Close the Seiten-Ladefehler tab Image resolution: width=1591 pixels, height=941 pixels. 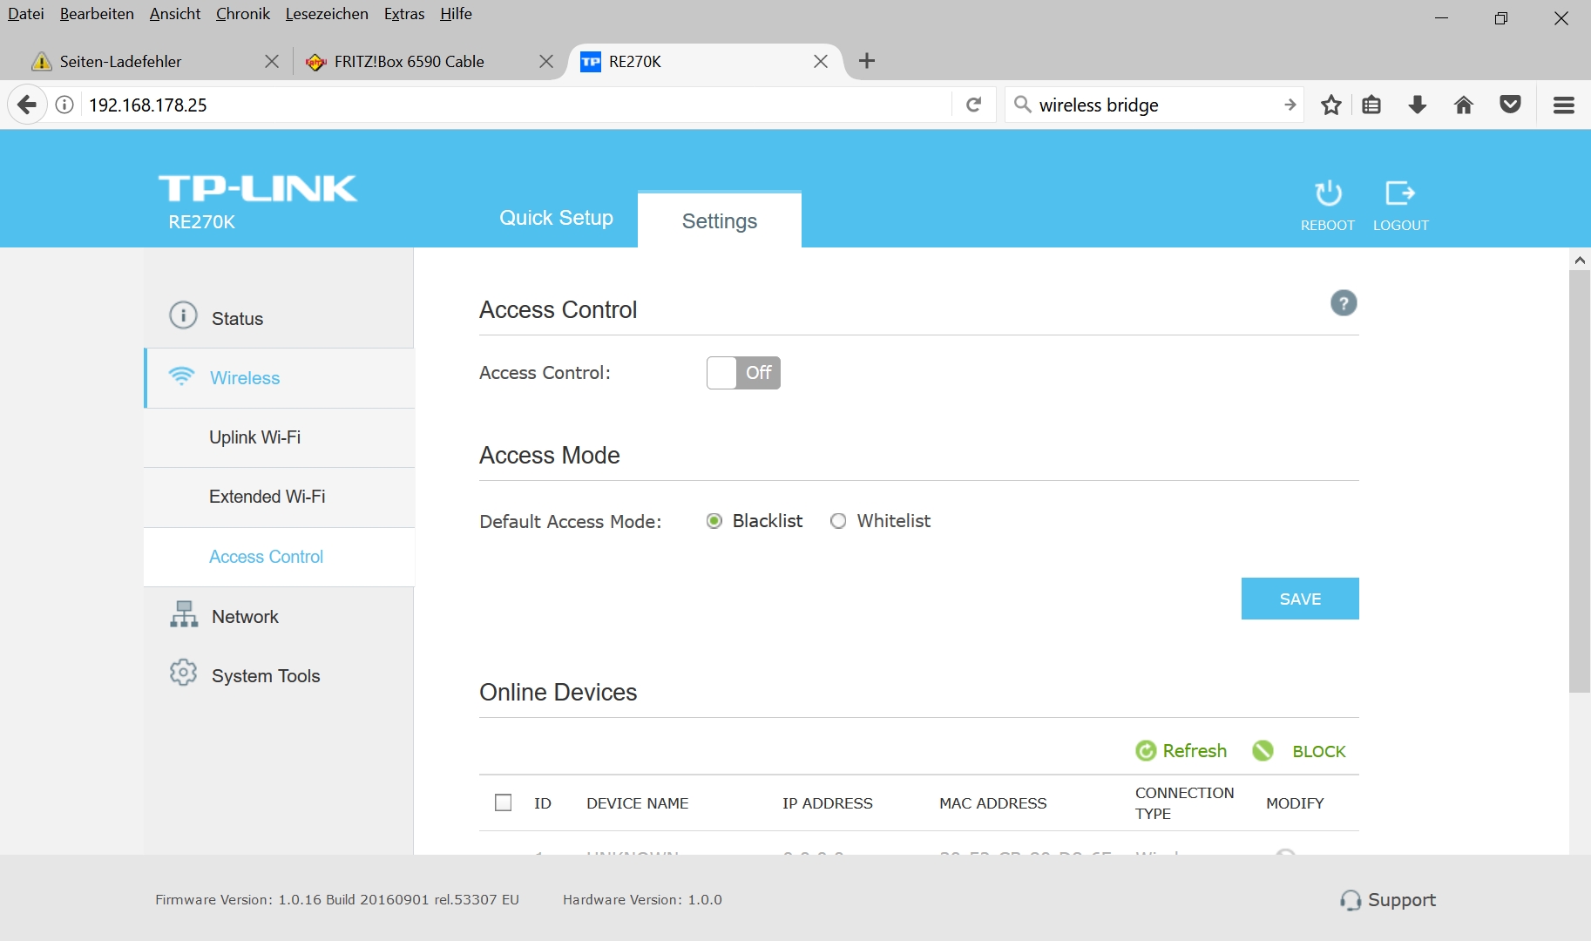point(272,61)
